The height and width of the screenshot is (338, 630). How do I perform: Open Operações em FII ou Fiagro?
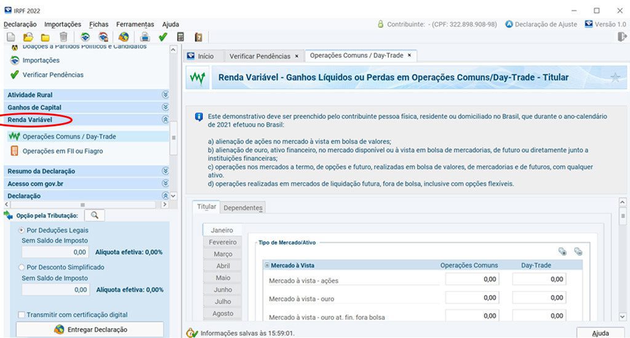tap(63, 151)
